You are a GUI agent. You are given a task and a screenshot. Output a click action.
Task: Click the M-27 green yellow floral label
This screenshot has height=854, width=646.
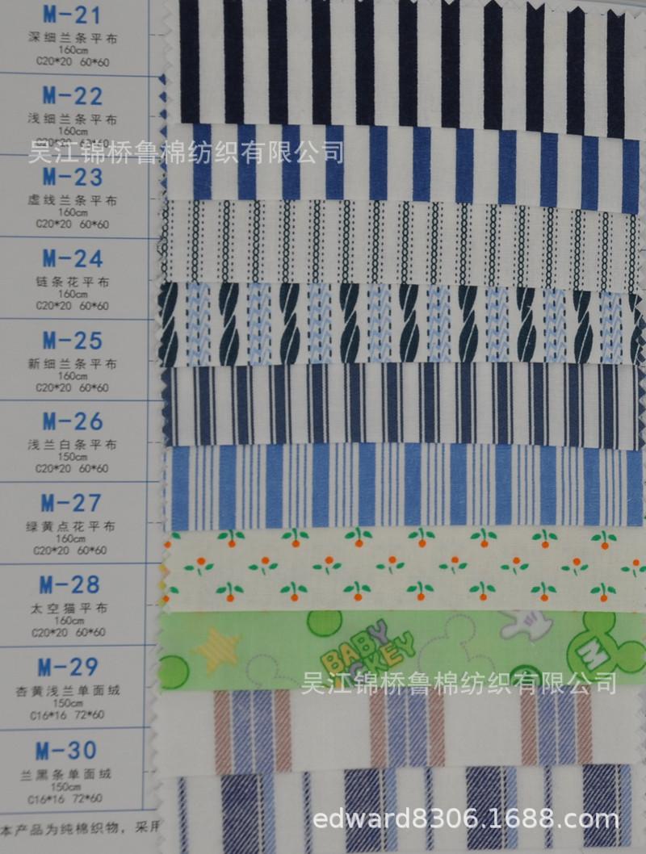[71, 503]
